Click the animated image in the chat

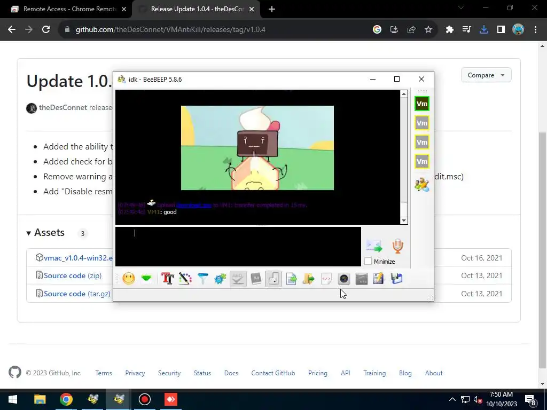tap(257, 148)
